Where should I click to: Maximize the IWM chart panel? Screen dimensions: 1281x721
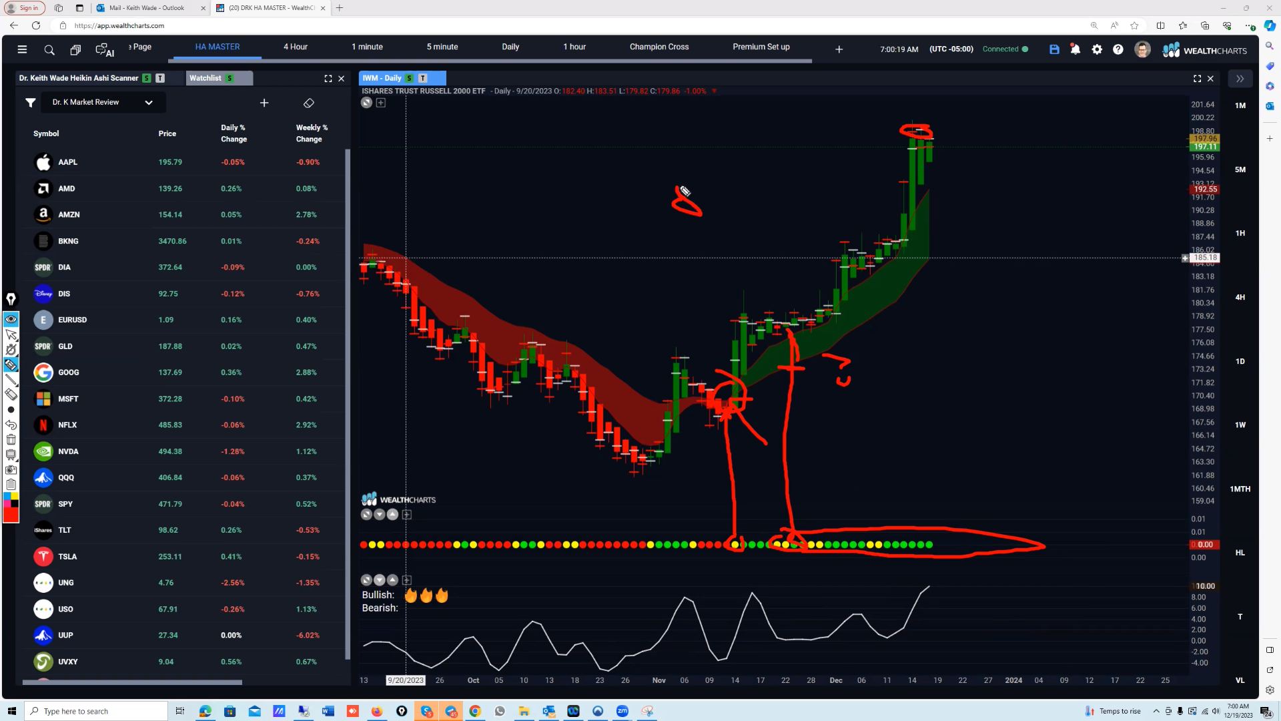(x=1198, y=79)
